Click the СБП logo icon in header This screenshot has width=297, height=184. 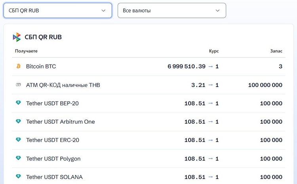17,37
